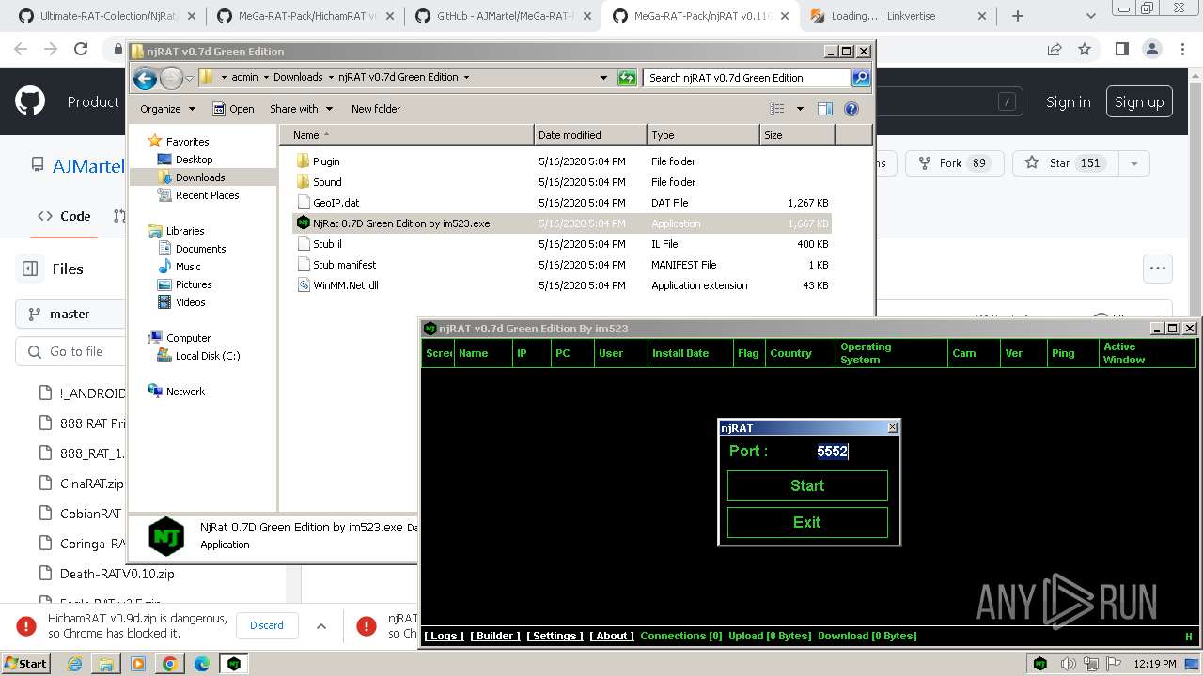Click Sign in on GitHub
This screenshot has height=676, width=1203.
[1069, 102]
